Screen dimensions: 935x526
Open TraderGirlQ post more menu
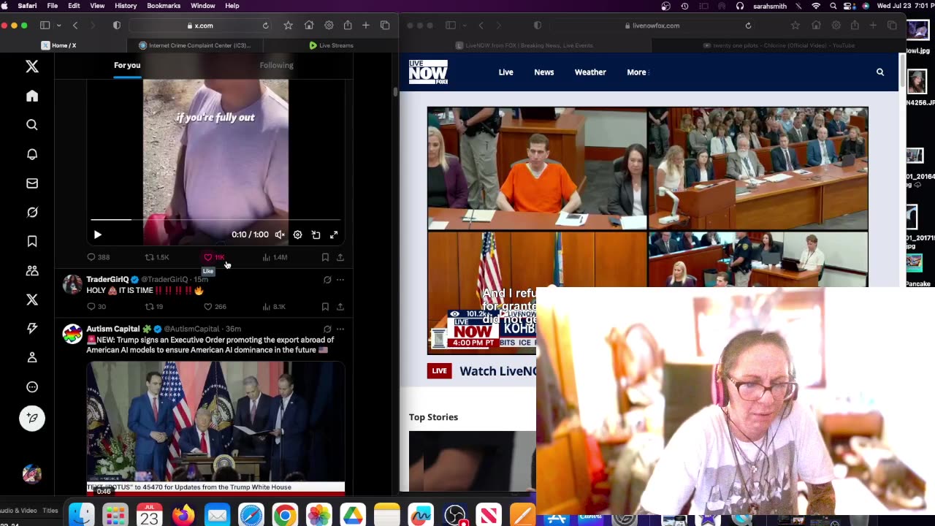(340, 280)
